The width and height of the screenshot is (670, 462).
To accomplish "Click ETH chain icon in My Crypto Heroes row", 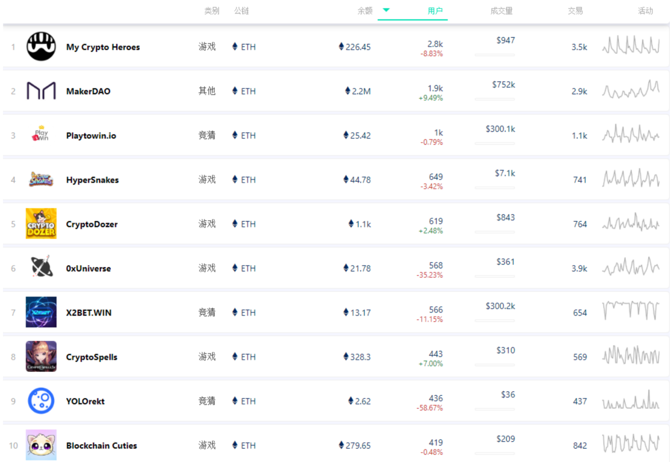I will pos(235,47).
